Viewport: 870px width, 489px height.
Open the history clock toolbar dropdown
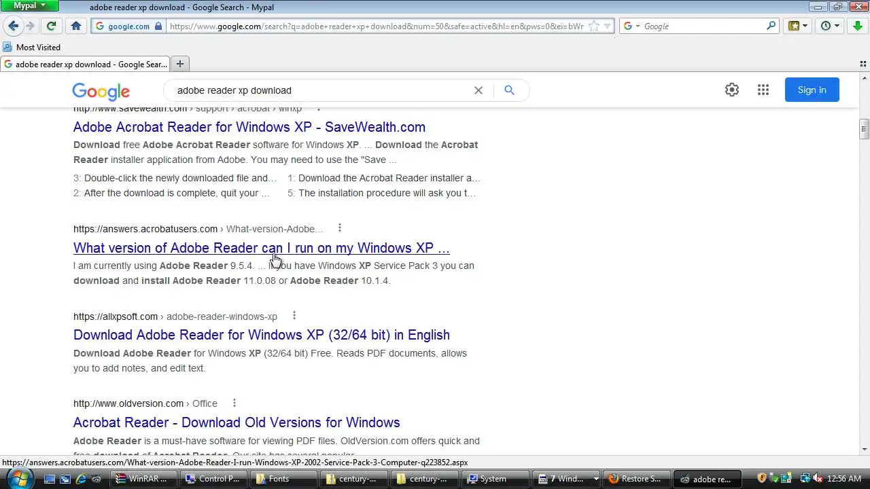pyautogui.click(x=830, y=26)
